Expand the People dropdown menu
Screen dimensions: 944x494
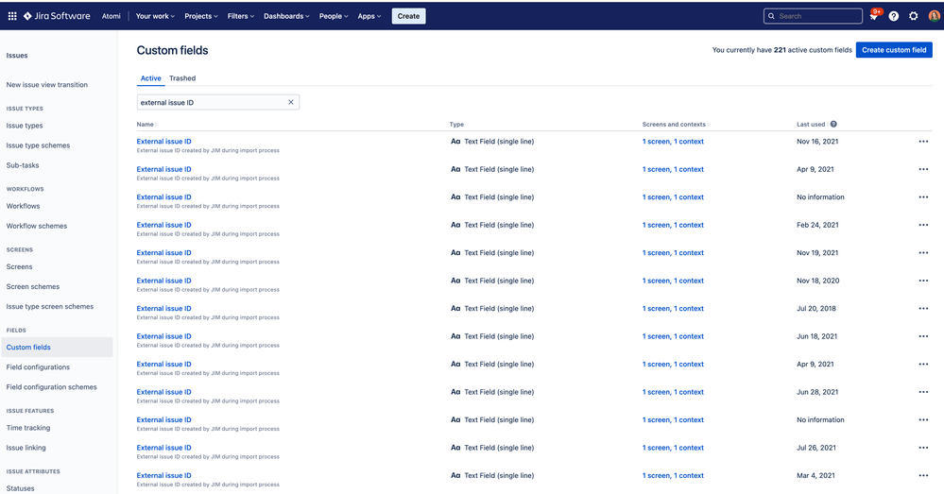click(x=334, y=16)
